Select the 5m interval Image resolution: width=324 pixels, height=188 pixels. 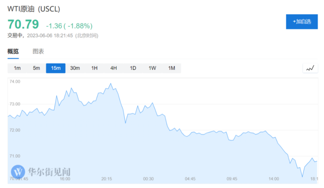pos(36,68)
